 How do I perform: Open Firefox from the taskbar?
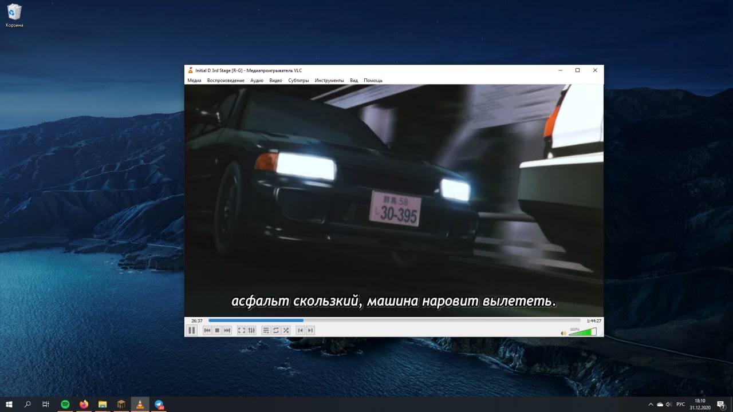click(84, 404)
